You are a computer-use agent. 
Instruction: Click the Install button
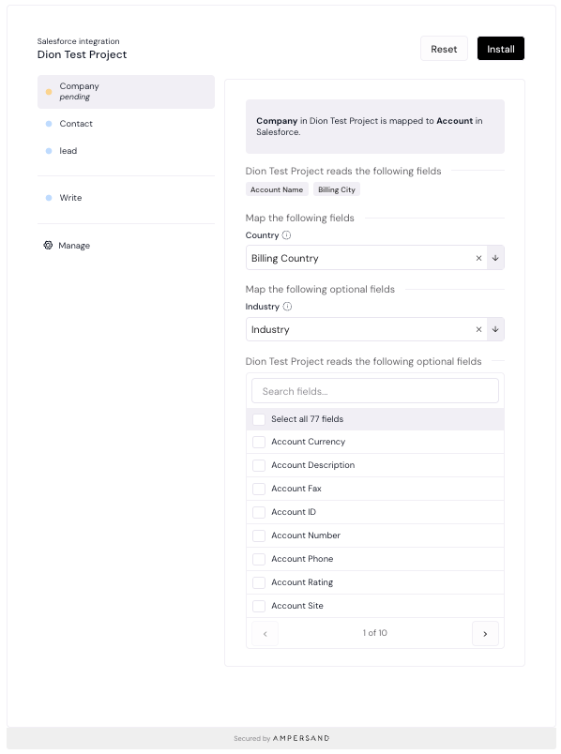click(x=500, y=49)
